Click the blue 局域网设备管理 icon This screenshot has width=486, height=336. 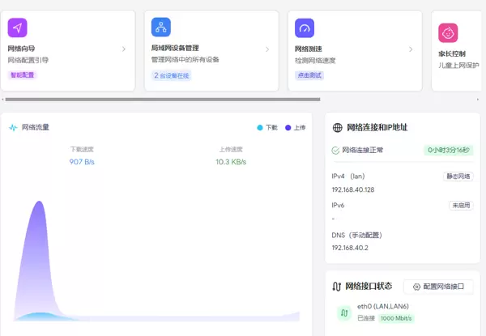pyautogui.click(x=160, y=28)
